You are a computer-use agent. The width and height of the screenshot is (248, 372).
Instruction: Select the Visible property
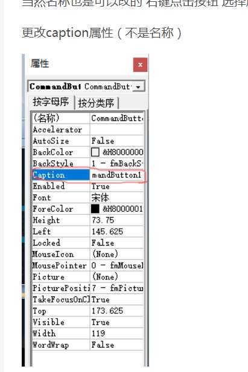tap(61, 322)
